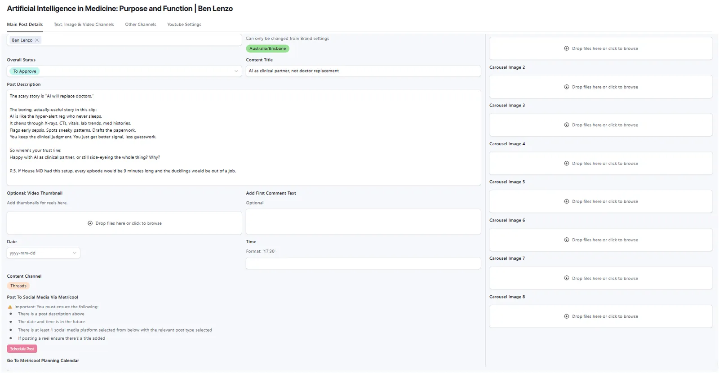Click the 'Flags early sepsis' description line

(x=73, y=130)
